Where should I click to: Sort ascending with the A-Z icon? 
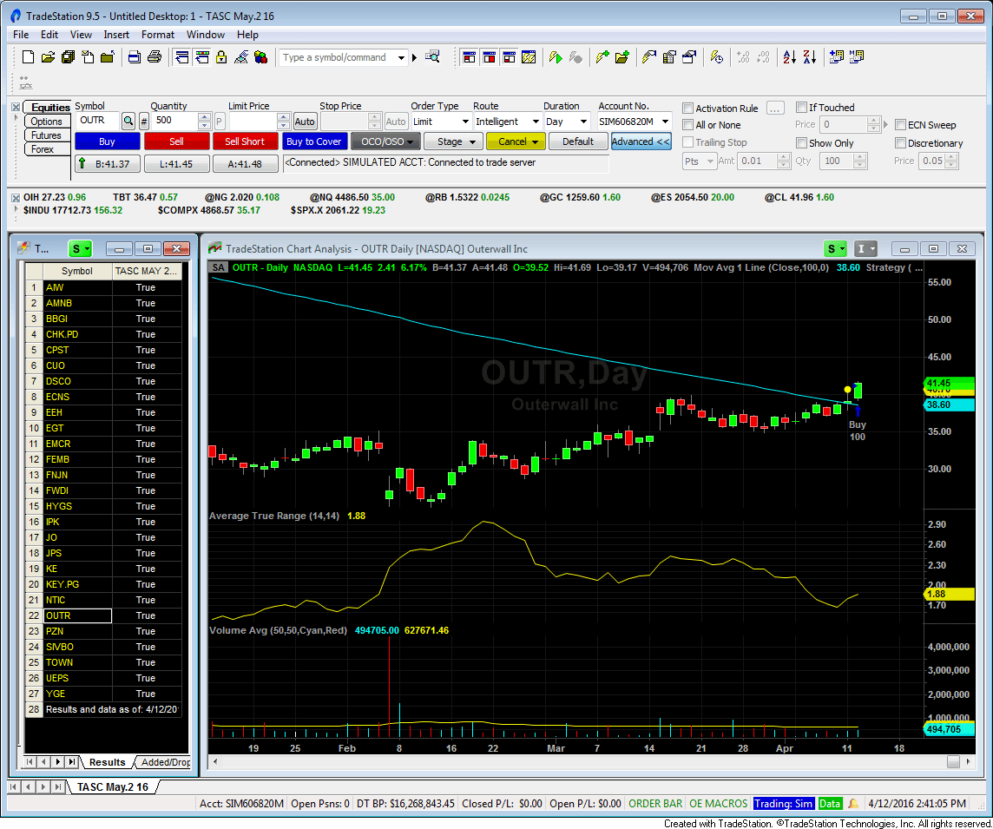tap(790, 57)
